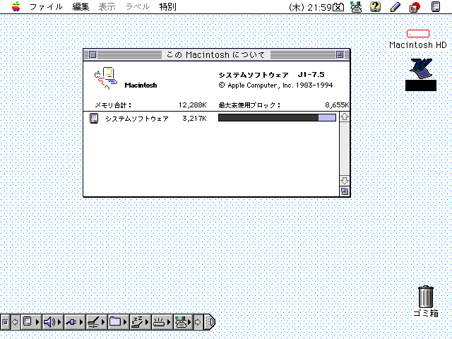Screen dimensions: 452x339
Task: Open the sleep zzz Control Strip module
Action: [x=140, y=322]
